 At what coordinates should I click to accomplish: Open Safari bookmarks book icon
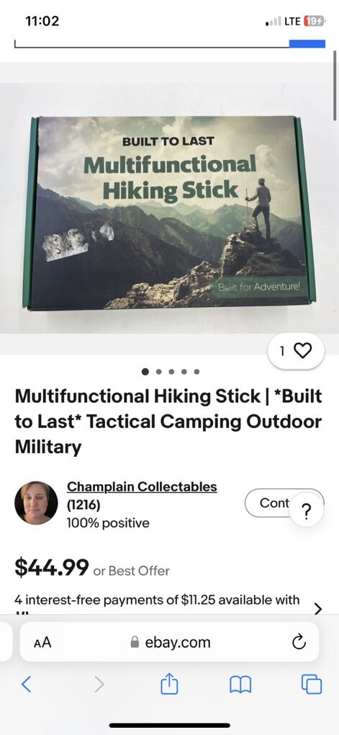(x=240, y=685)
